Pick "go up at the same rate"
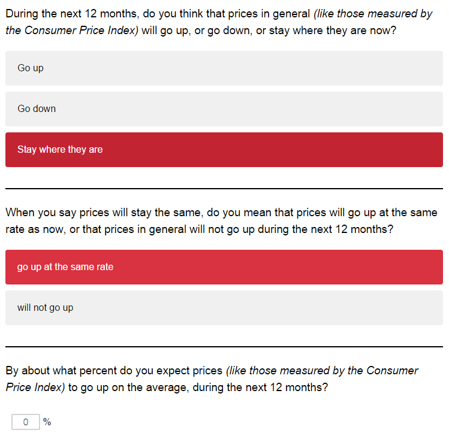449x445 pixels. pos(224,267)
